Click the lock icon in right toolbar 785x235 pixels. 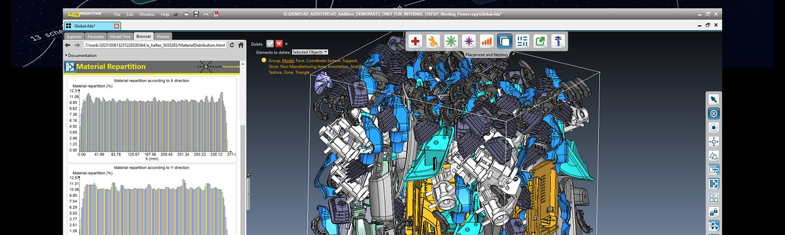pyautogui.click(x=713, y=212)
